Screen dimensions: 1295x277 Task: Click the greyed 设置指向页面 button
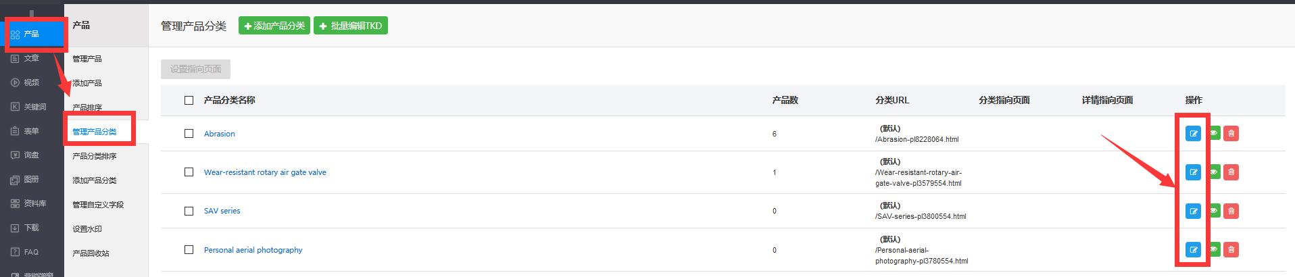195,69
